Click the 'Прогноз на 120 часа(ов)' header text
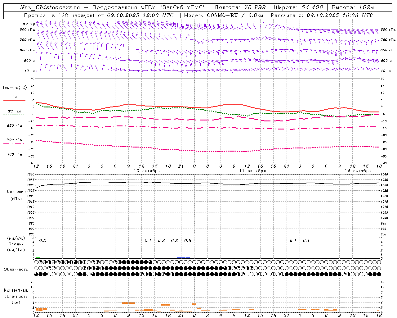This screenshot has width=397, height=318. [x=60, y=15]
